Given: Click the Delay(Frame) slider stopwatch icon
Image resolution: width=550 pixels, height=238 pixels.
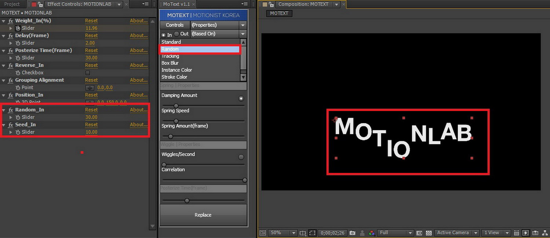Looking at the screenshot, I should pos(18,43).
